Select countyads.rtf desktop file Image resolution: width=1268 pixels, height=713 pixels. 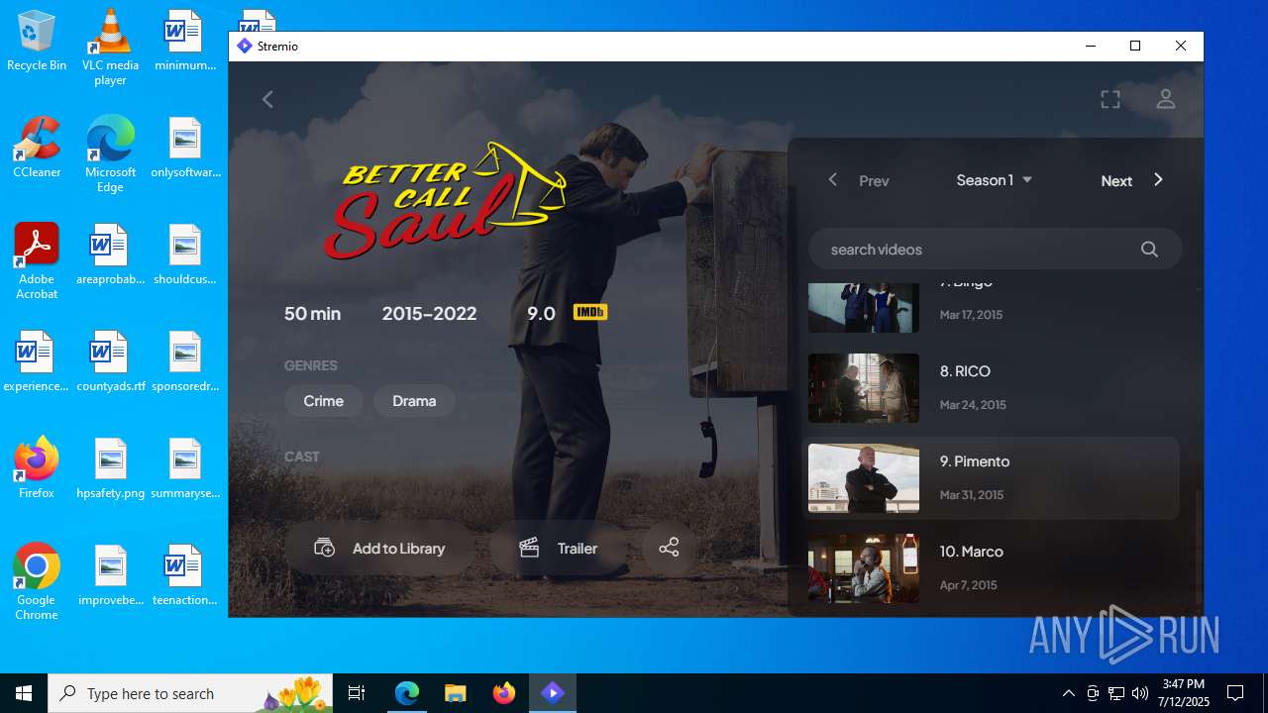click(110, 360)
